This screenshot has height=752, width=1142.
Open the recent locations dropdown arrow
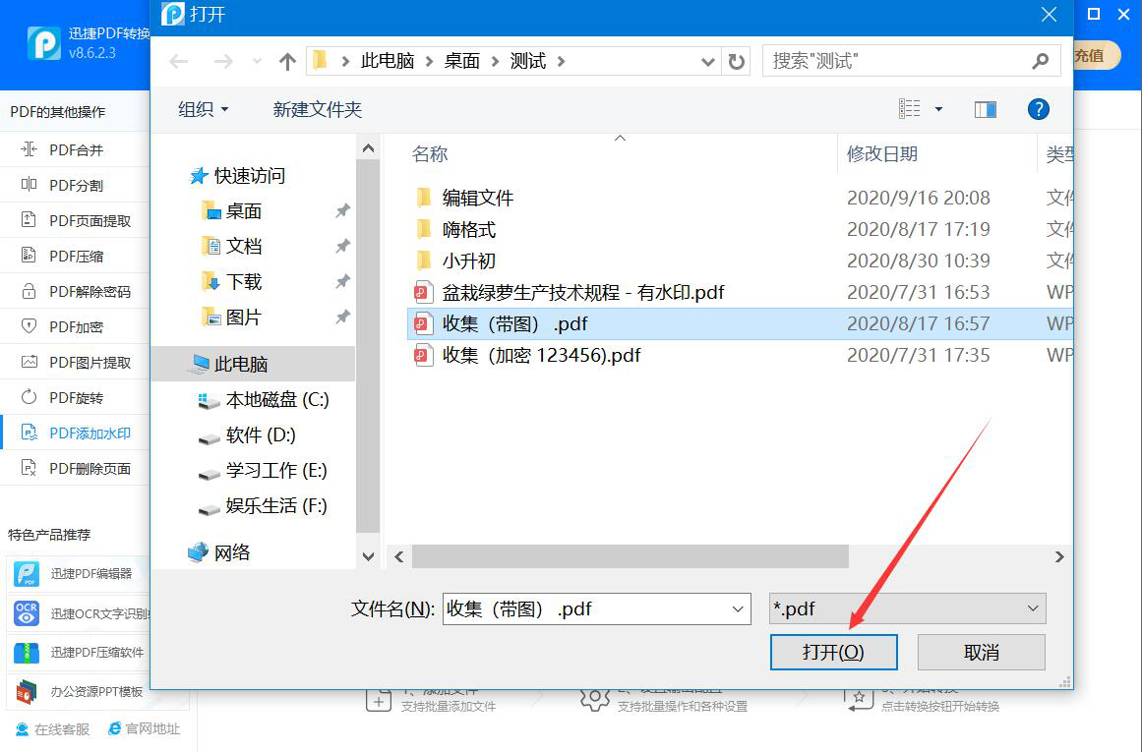(x=257, y=61)
